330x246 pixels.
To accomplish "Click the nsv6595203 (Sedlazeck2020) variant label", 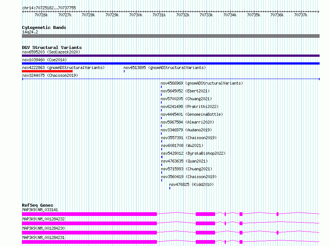I will click(51, 52).
